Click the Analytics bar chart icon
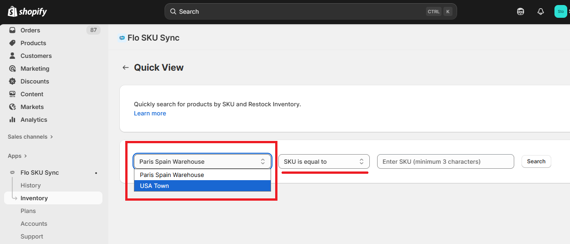Screen dimensions: 570x244 [x=12, y=119]
